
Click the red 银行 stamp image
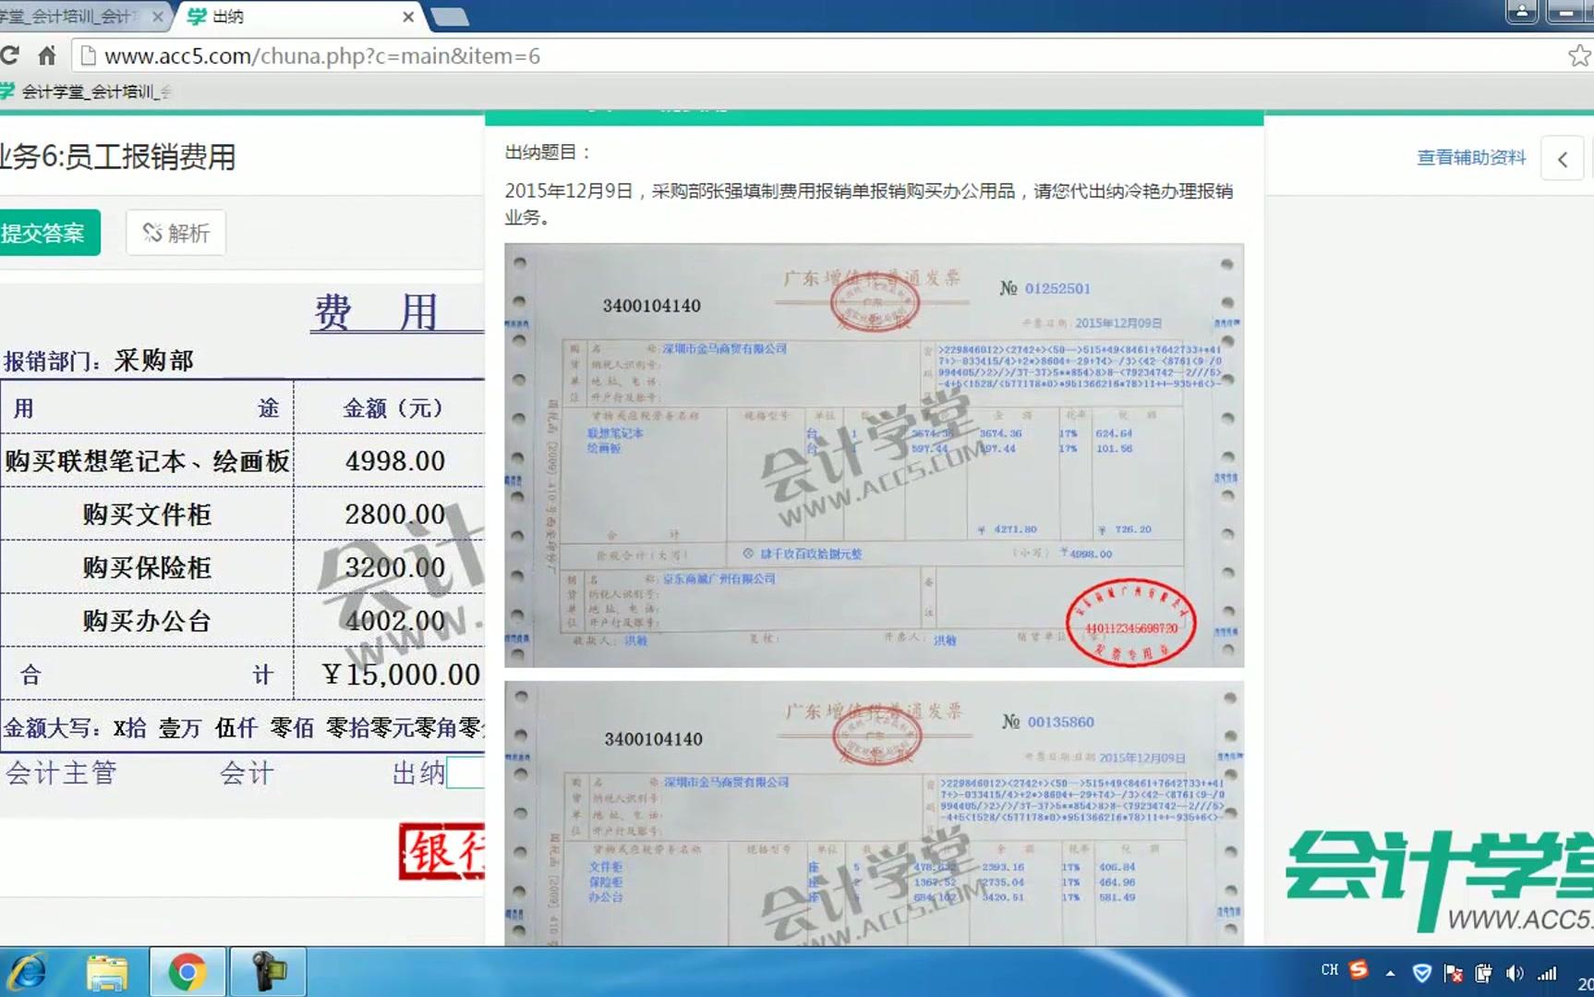(x=441, y=851)
